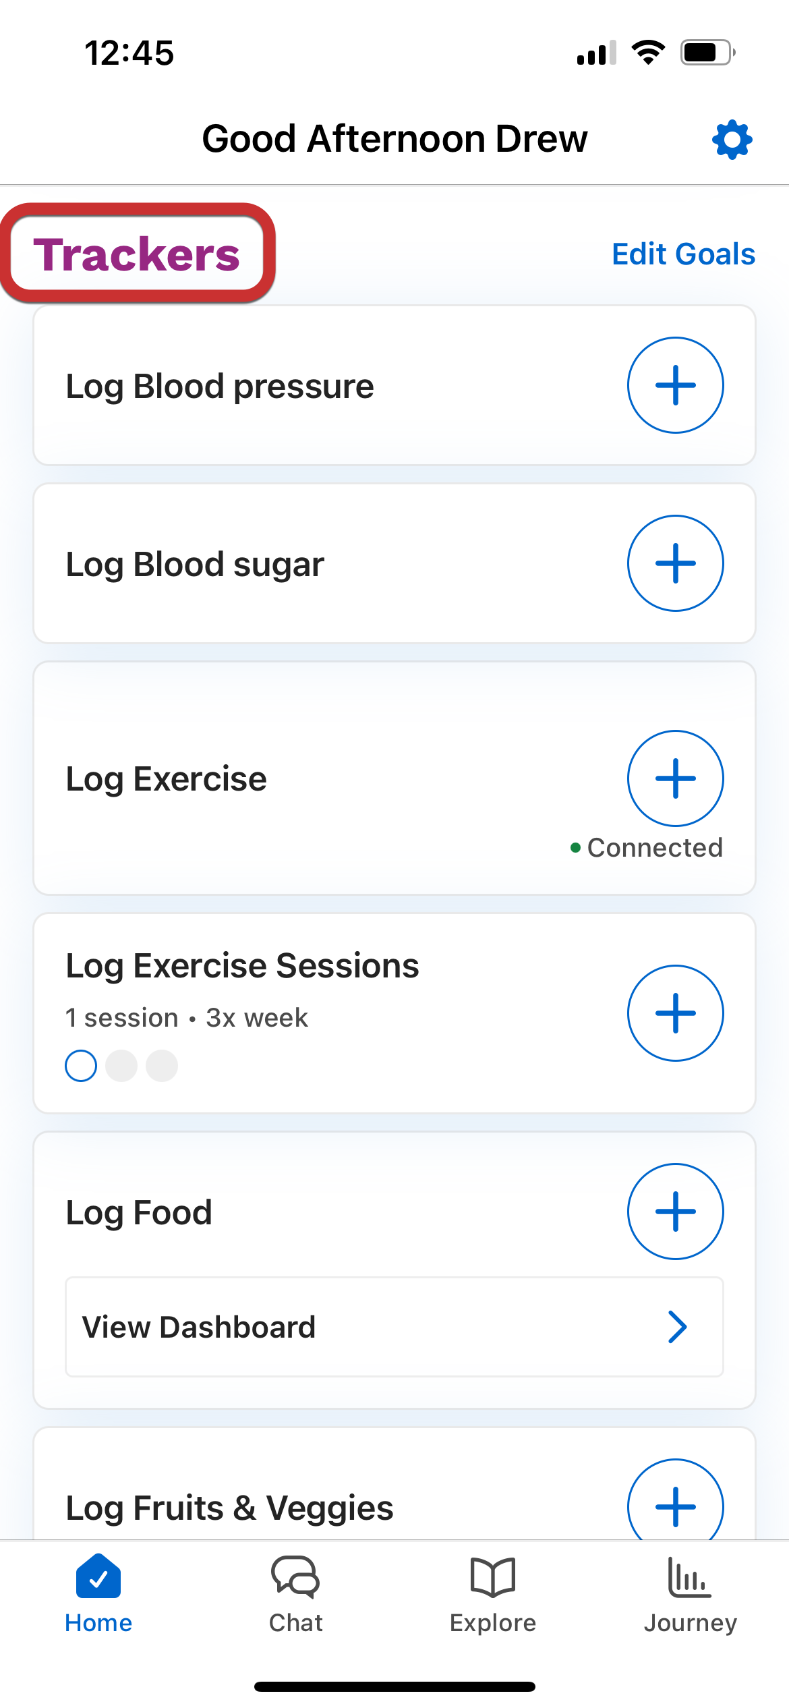The image size is (789, 1708).
Task: Tap plus icon for Log Blood pressure
Action: pos(675,385)
